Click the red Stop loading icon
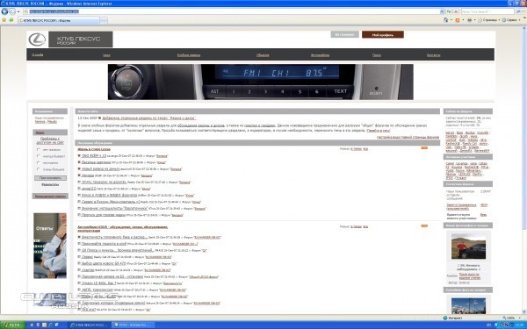 [x=456, y=11]
